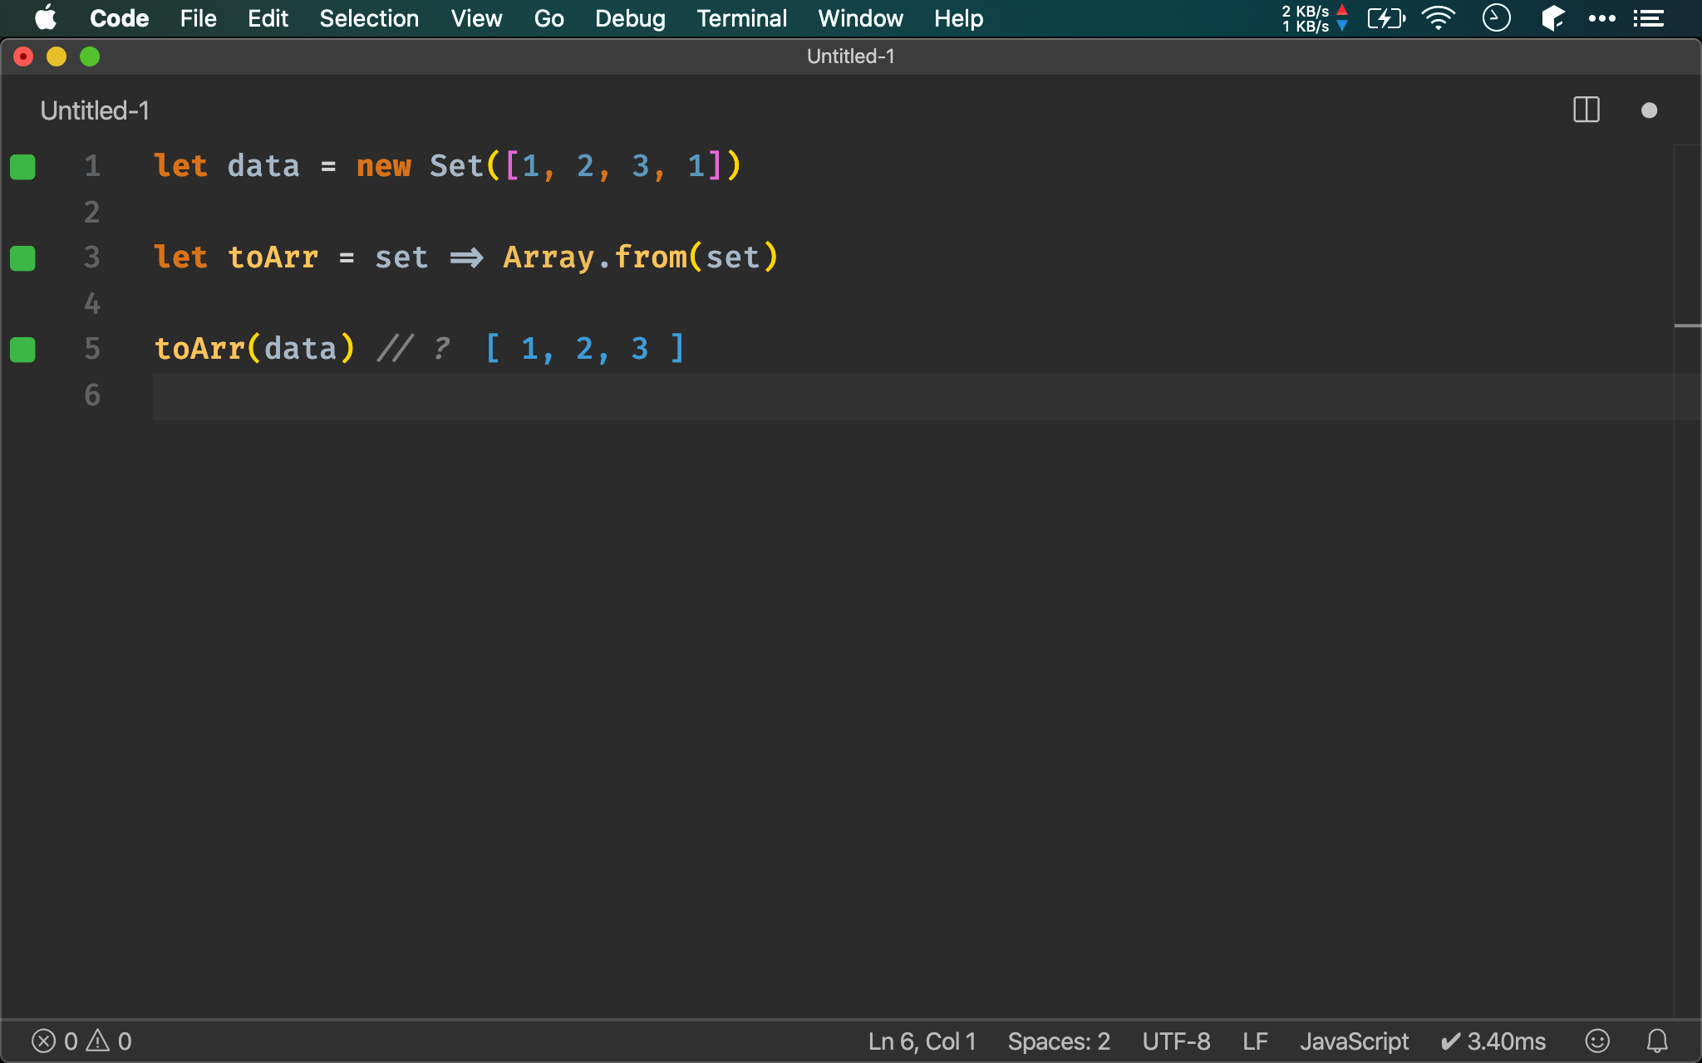This screenshot has width=1702, height=1063.
Task: Click the Quokka 3.40ms status indicator
Action: point(1493,1041)
